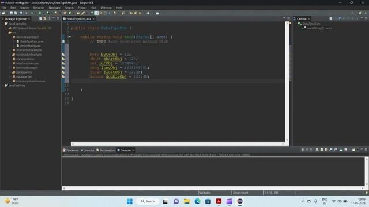Open Windows Start menu
This screenshot has height=207, width=369.
[130, 201]
